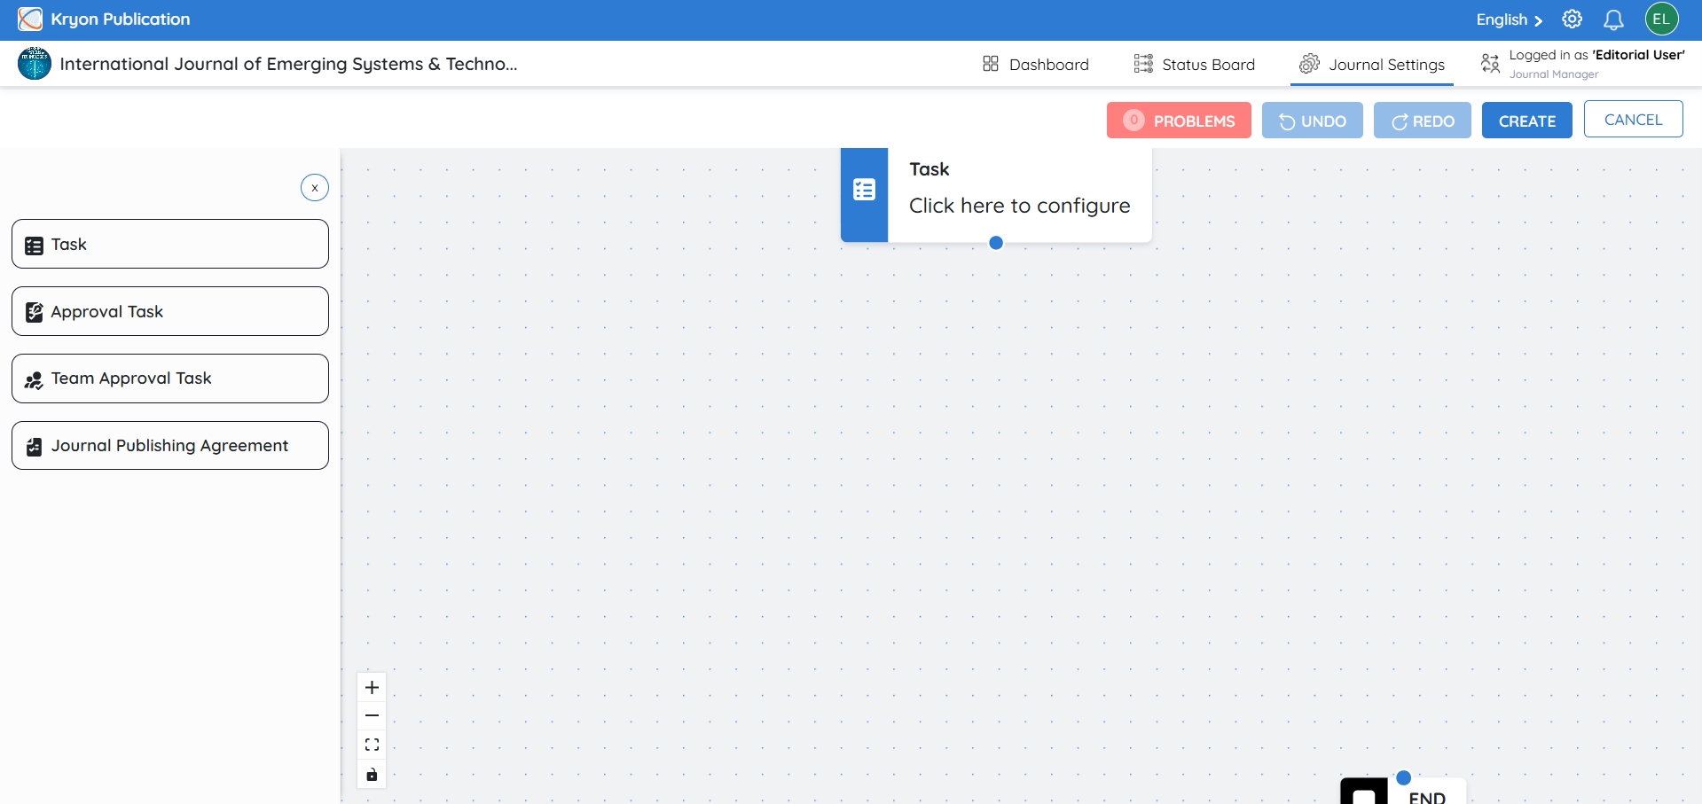Viewport: 1702px width, 804px height.
Task: Click the journal title text
Action: pos(288,64)
